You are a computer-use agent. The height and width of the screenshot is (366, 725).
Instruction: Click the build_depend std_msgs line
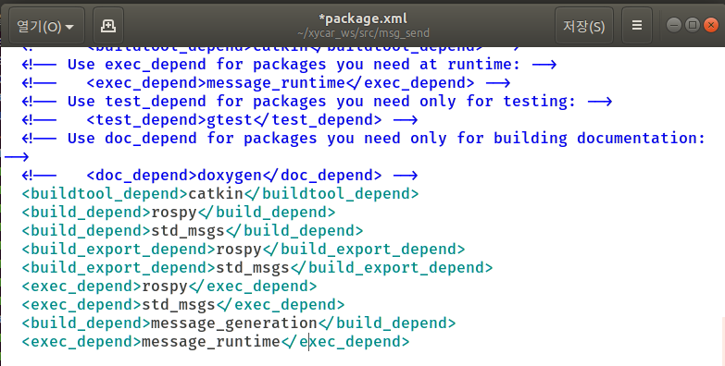[x=193, y=230]
